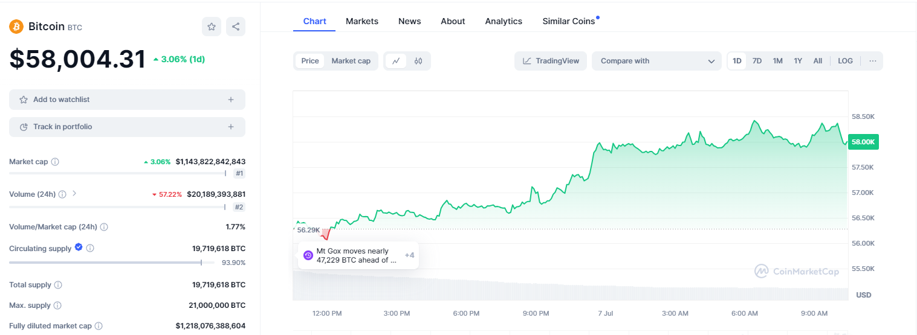Star Bitcoin as a favorite

click(212, 27)
